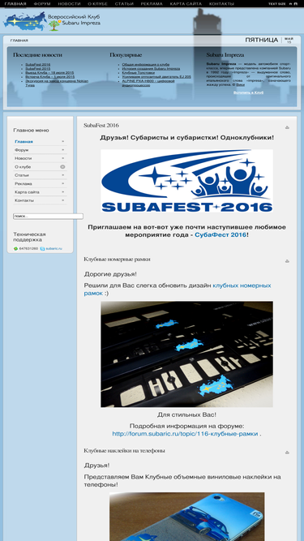The height and width of the screenshot is (541, 304).
Task: Click the printer icon beside Клубные номерные рамки
Action: [x=287, y=261]
